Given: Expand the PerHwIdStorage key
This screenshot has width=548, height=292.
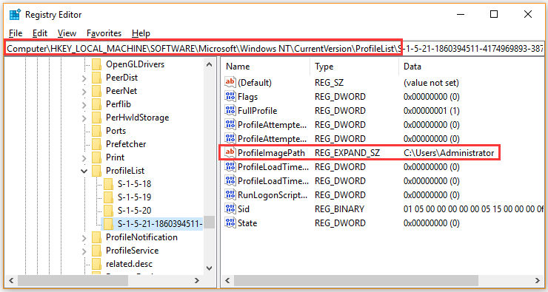Looking at the screenshot, I should coord(84,119).
